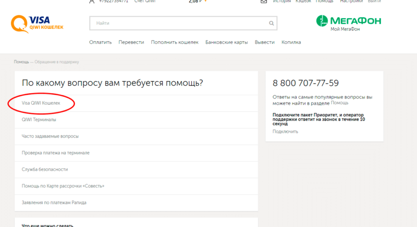Click Помощь between Кэшбэк and Настройки

pos(324,2)
